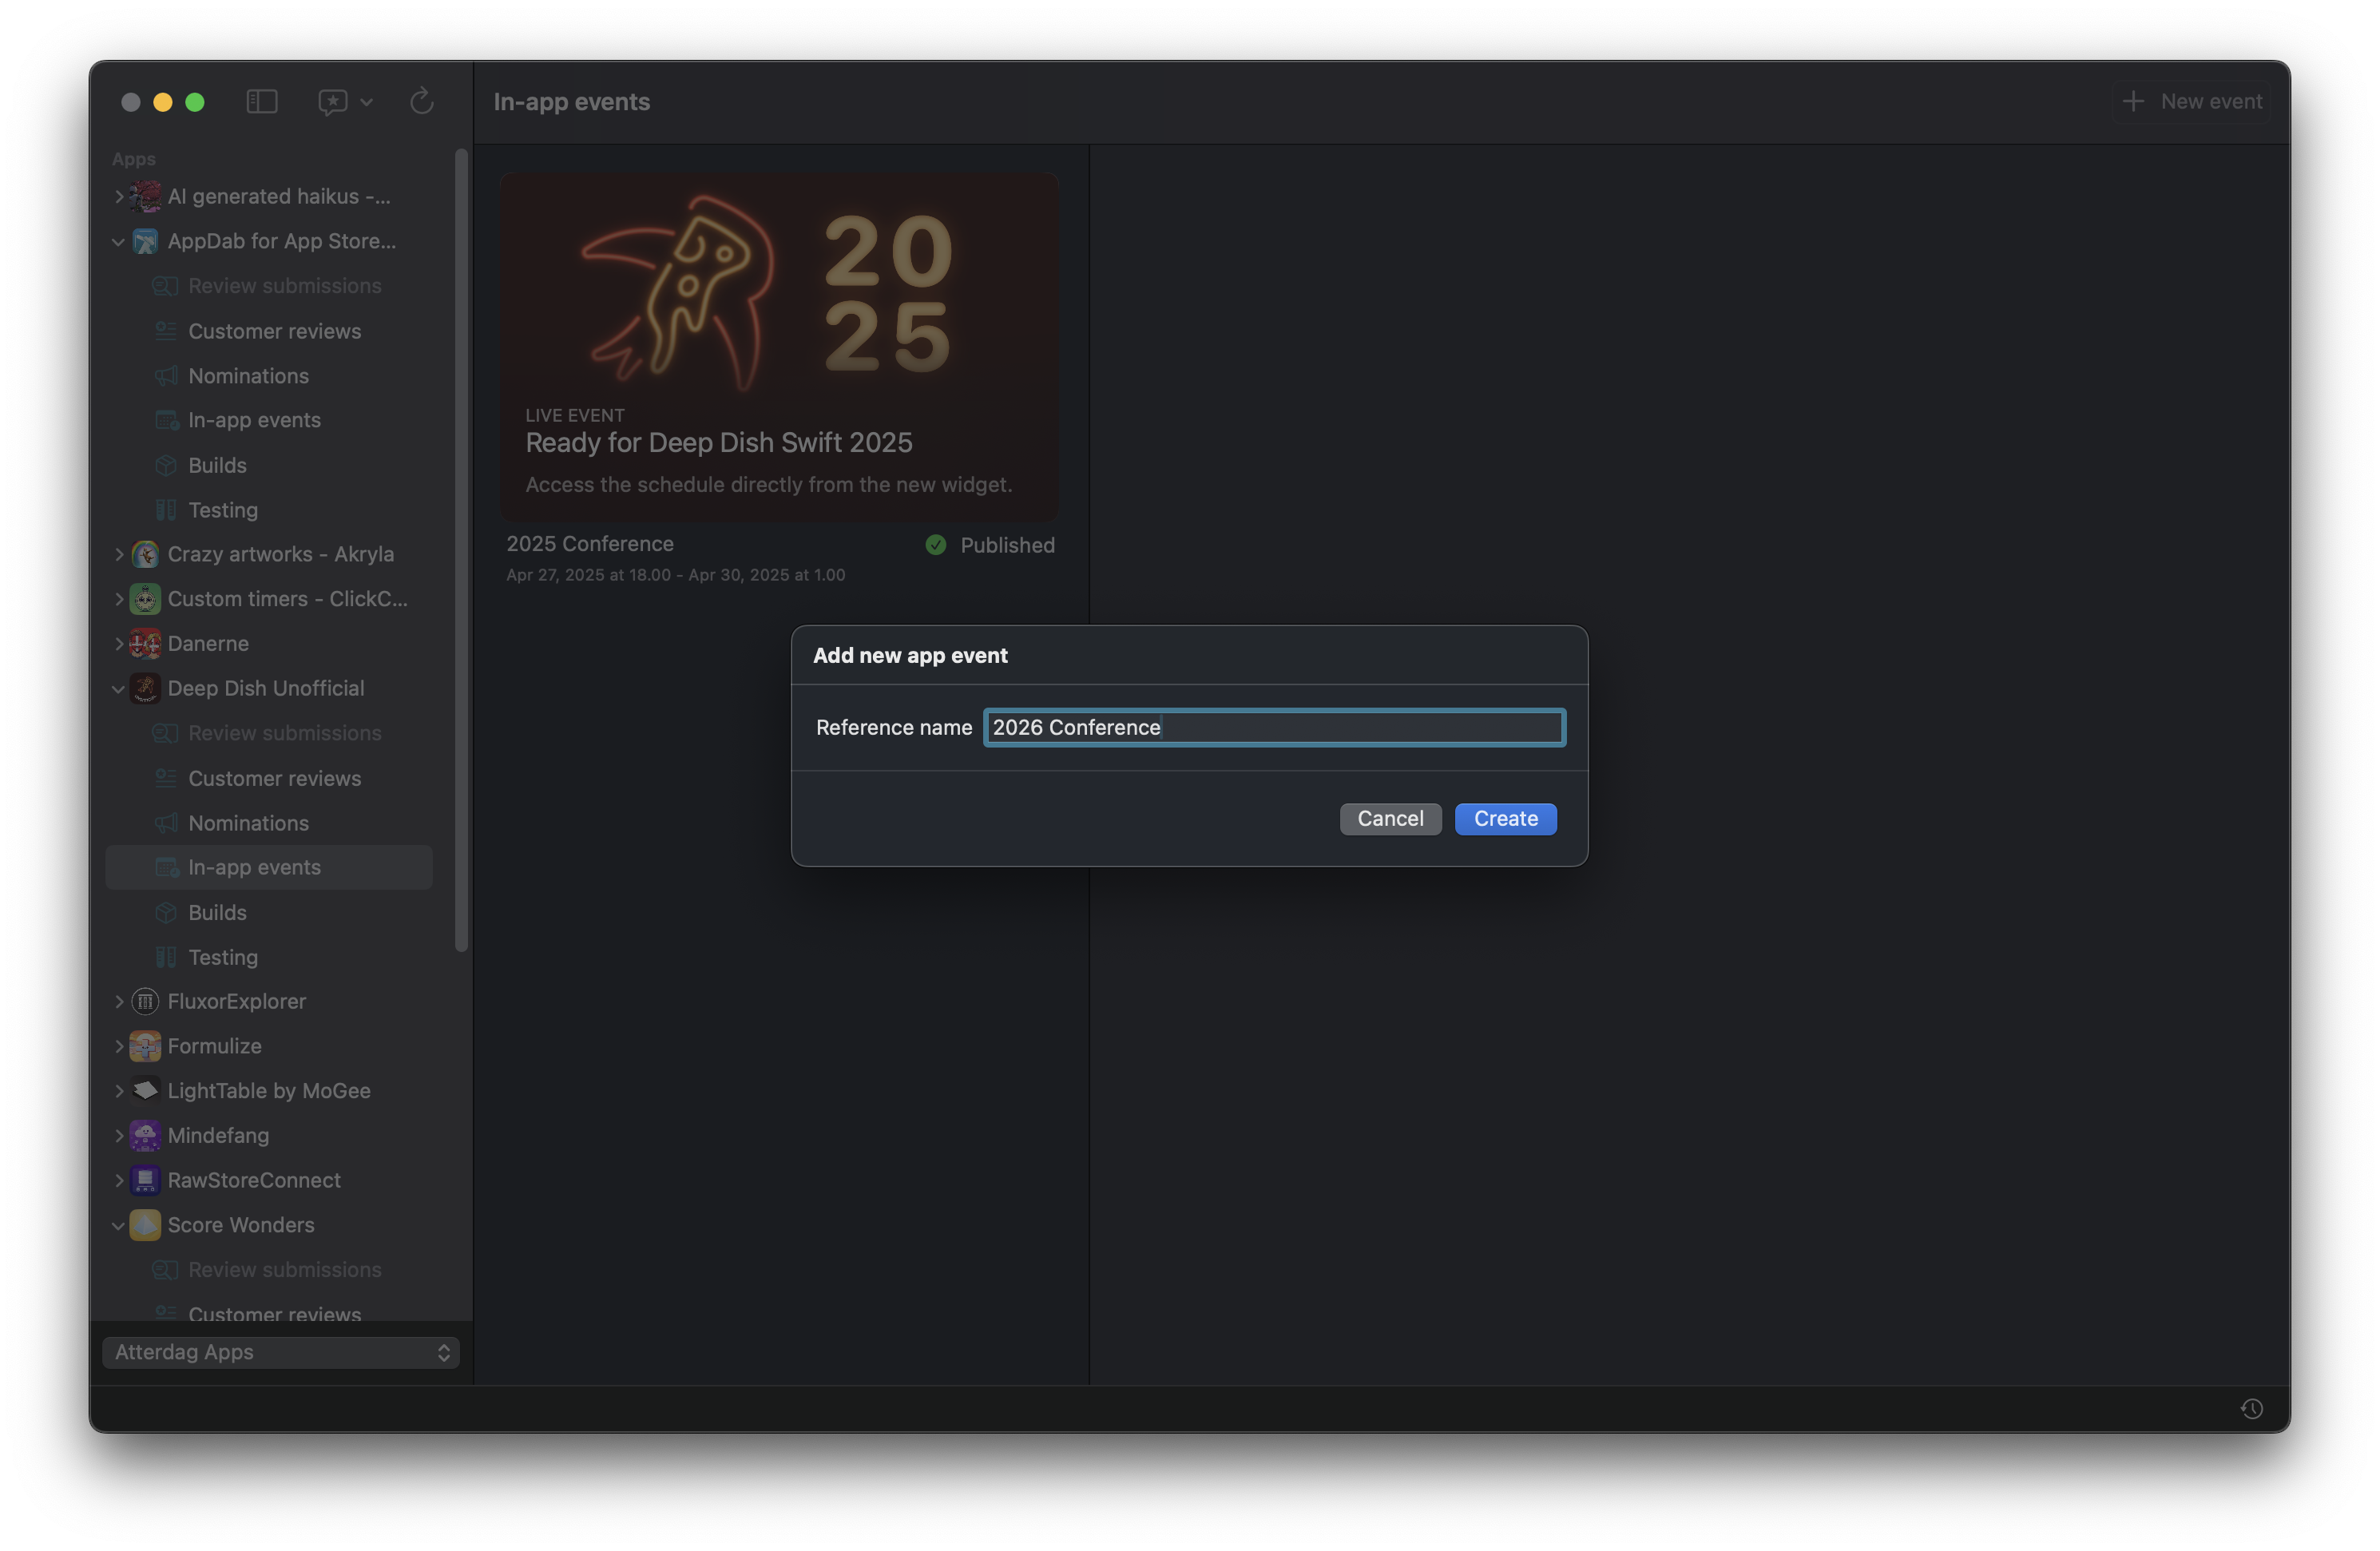Click the Reference name label
2380x1551 pixels.
tap(894, 727)
